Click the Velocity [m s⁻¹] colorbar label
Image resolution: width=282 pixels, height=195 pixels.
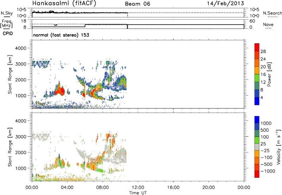click(x=278, y=147)
